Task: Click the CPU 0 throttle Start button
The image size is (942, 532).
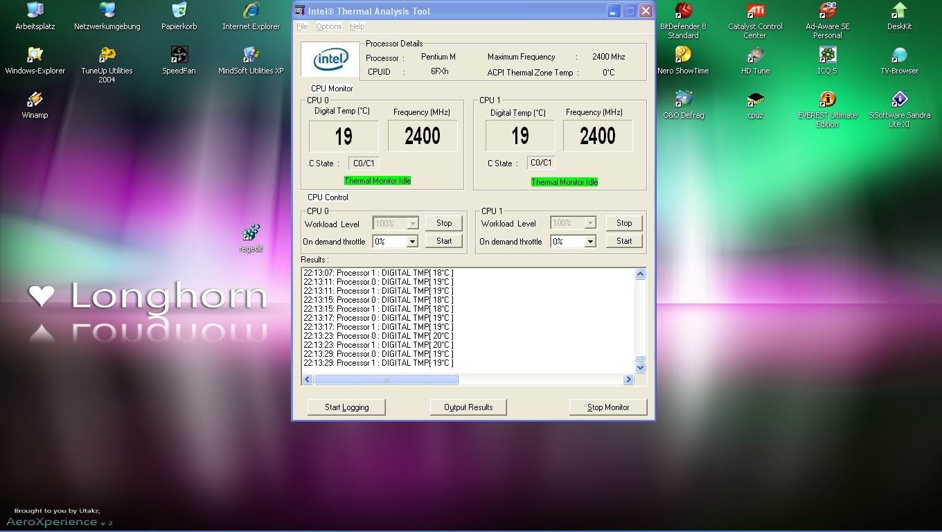Action: pos(444,241)
